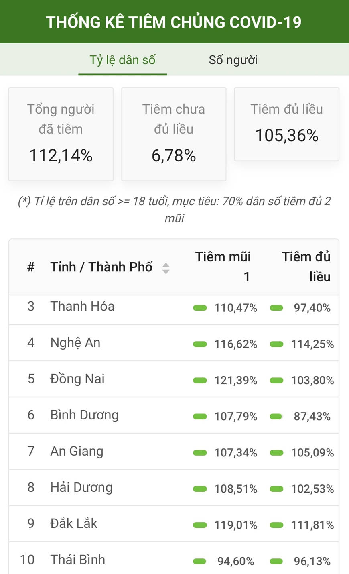The height and width of the screenshot is (574, 349).
Task: Click Thanh Hóa's 110,47% first-dose progress bar
Action: [200, 308]
